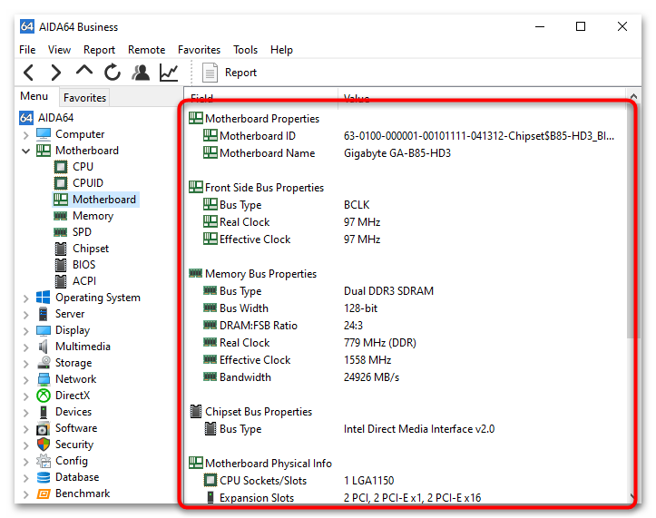Select the DRAM:FSB Ratio row
656x518 pixels.
[x=408, y=326]
